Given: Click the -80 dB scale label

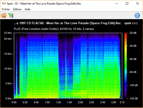Looking at the screenshot, I should point(133,72).
